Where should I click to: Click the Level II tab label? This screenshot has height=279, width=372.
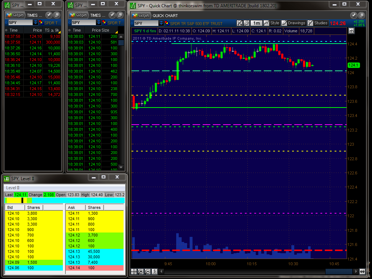tap(13, 188)
